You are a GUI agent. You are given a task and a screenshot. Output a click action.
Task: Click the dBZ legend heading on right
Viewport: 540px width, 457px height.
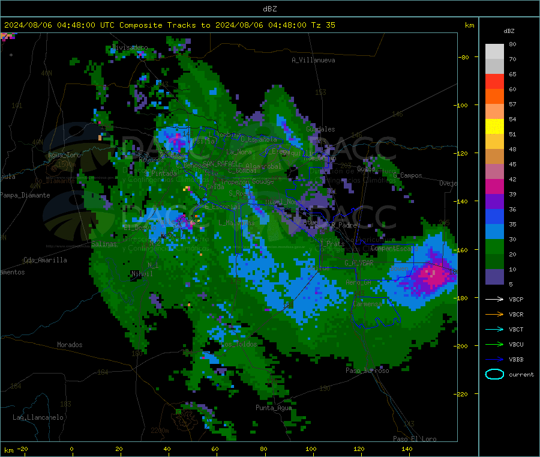pos(509,31)
